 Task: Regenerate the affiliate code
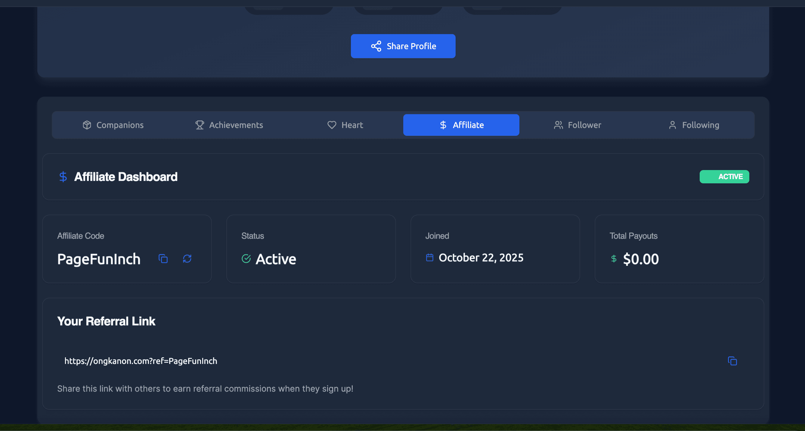pyautogui.click(x=187, y=259)
